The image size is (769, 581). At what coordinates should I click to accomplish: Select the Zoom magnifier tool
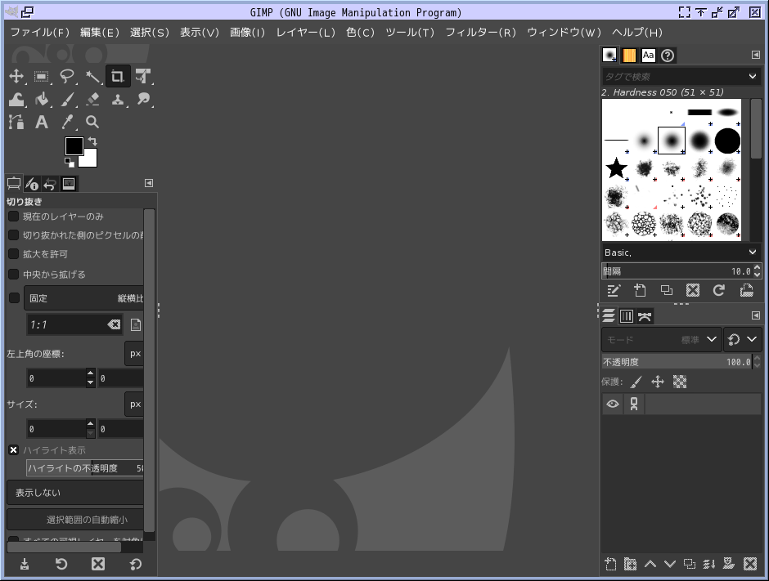[x=92, y=122]
